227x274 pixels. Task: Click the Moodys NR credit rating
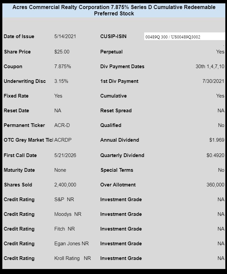tap(68, 214)
